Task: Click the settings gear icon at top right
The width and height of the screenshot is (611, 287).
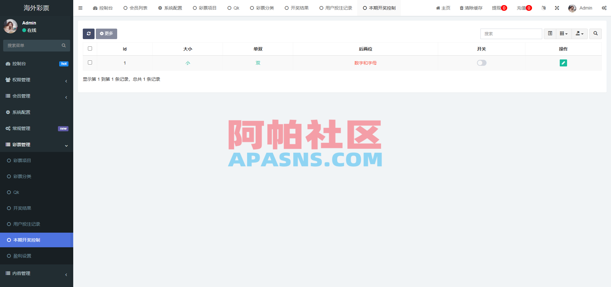Action: click(x=604, y=8)
